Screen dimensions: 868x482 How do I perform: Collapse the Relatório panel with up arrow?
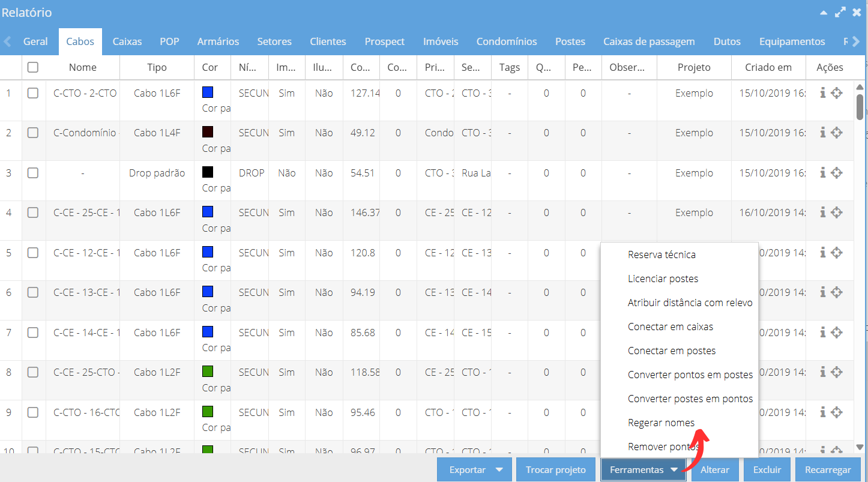823,12
